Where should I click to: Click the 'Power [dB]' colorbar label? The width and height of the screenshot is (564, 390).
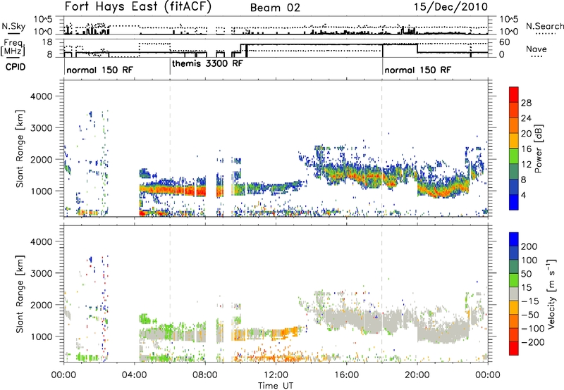click(x=538, y=149)
